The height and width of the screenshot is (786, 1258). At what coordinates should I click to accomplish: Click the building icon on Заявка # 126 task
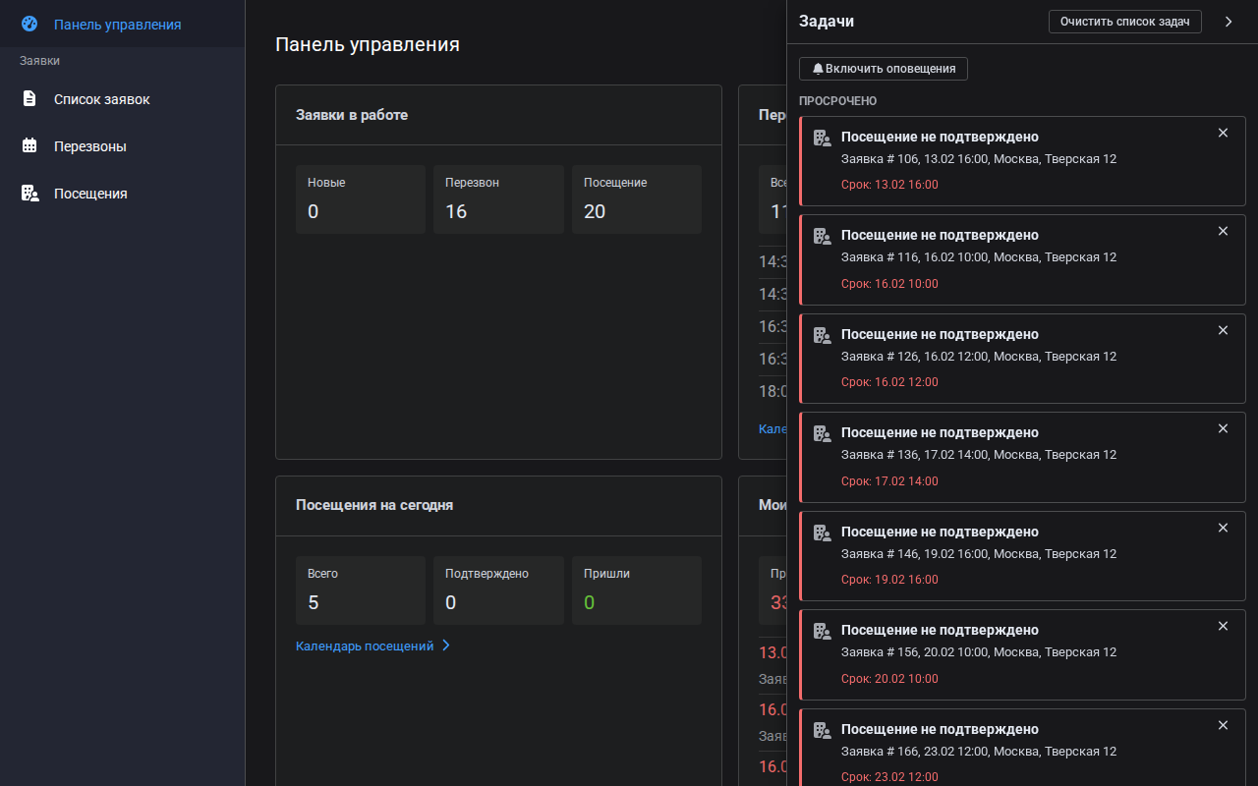coord(823,335)
